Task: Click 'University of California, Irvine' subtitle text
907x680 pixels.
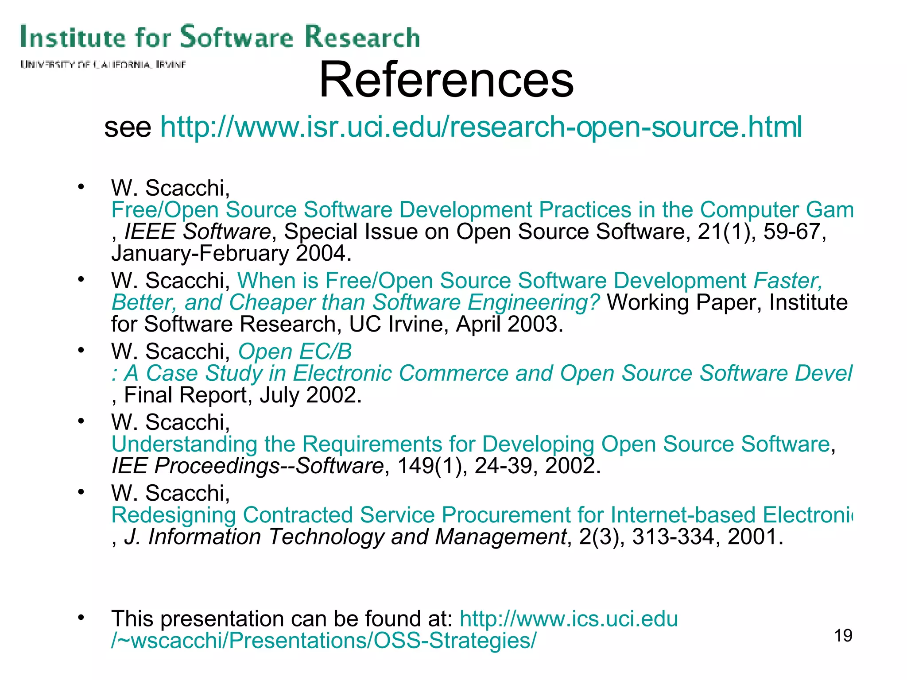Action: coord(103,65)
